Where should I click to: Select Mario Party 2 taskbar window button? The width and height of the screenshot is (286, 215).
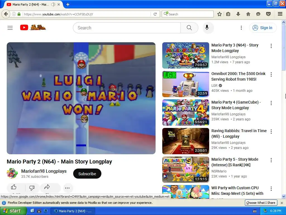point(73,211)
